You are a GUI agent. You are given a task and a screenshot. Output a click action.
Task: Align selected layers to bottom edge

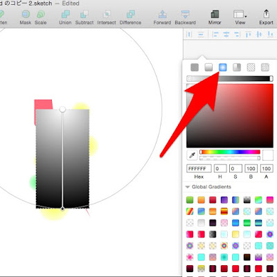point(270,35)
